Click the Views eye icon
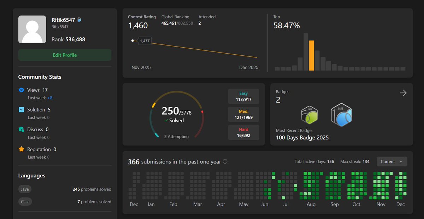Screen dimensions: 424x219 (x=21, y=90)
